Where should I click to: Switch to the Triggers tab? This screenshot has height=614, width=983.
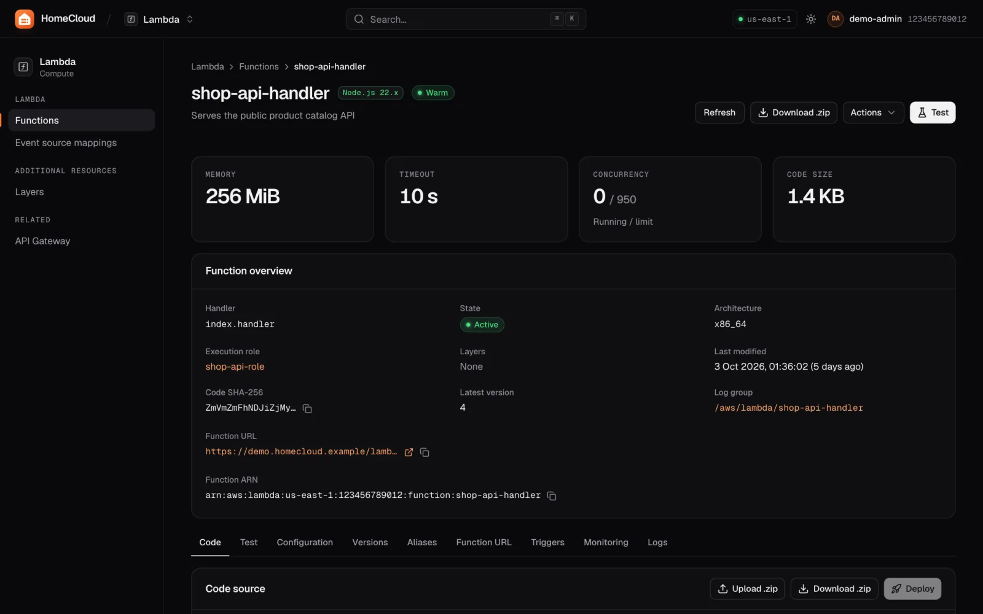[x=547, y=542]
